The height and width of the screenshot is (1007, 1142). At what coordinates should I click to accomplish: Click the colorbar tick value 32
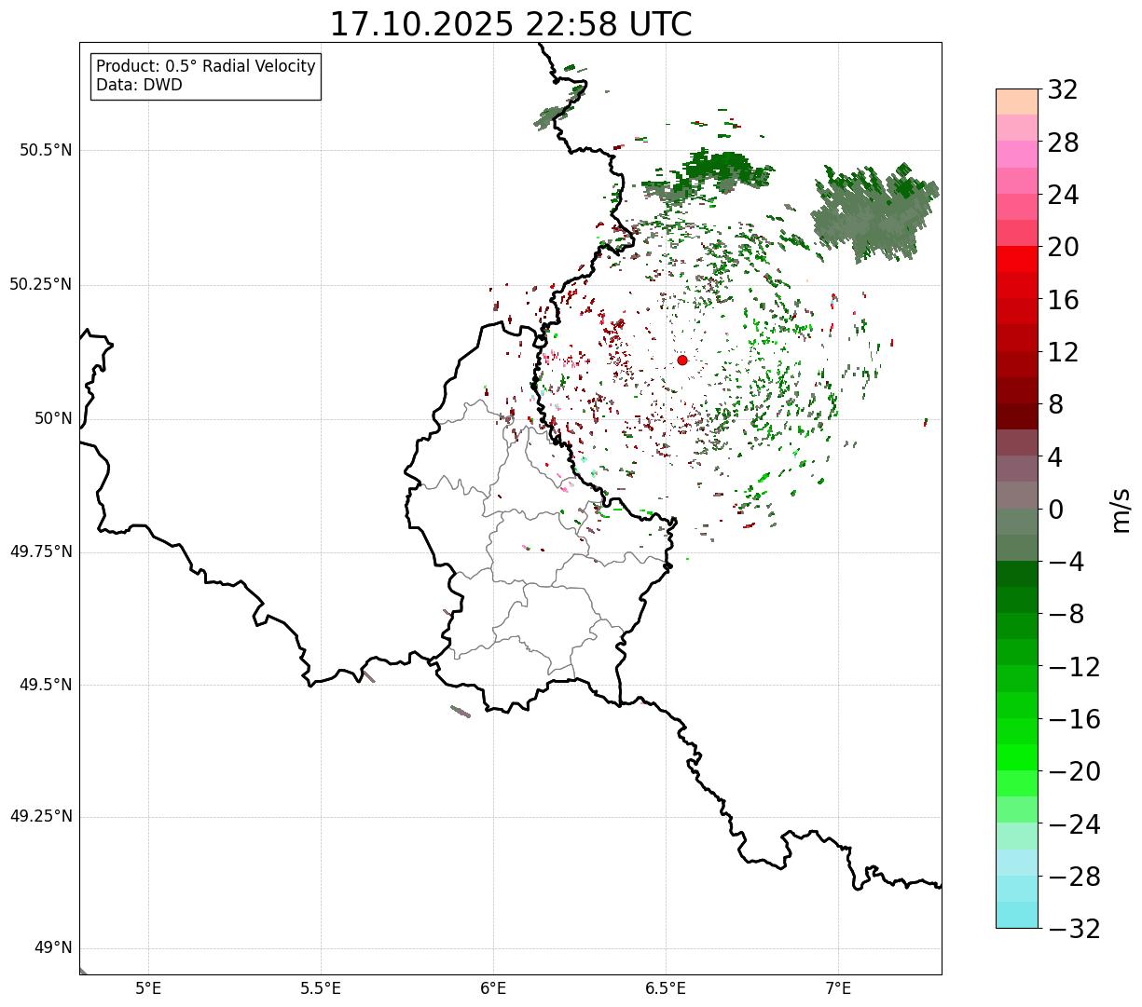[x=1063, y=90]
